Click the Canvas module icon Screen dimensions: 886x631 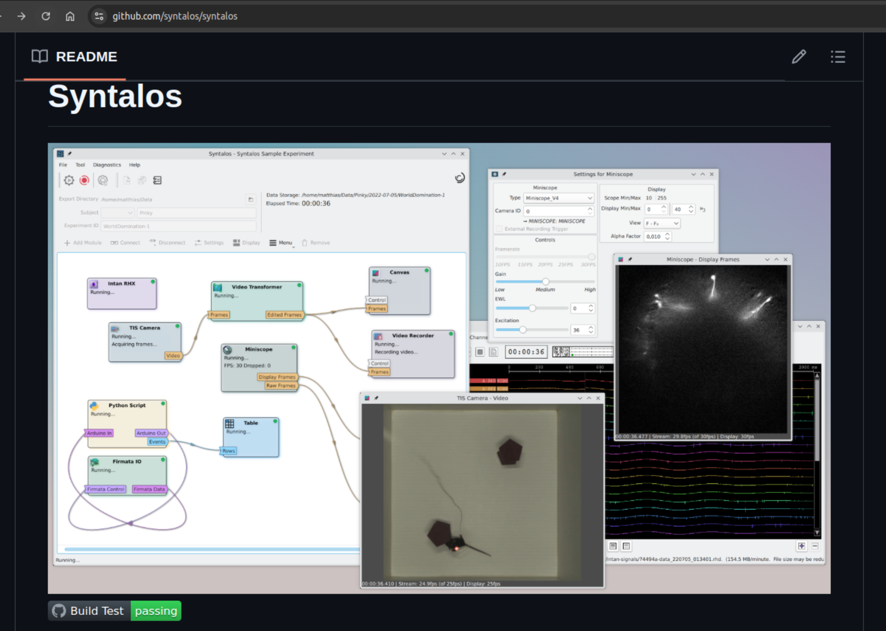tap(375, 272)
